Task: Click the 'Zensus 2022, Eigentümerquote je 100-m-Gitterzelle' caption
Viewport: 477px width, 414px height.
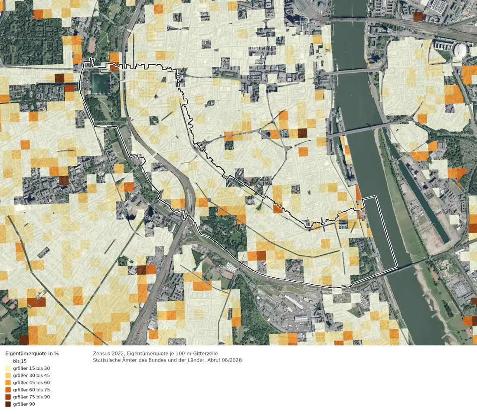Action: (x=155, y=354)
